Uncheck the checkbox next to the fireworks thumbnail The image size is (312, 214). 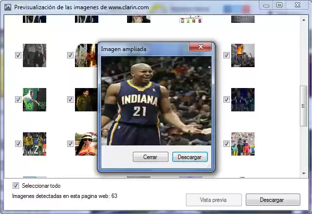pos(70,55)
